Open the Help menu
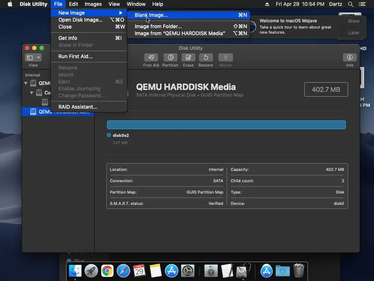This screenshot has width=374, height=281. tap(158, 4)
